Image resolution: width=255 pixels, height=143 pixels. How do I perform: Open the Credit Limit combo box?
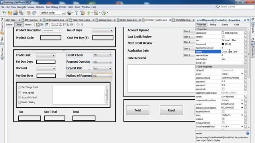click(46, 56)
